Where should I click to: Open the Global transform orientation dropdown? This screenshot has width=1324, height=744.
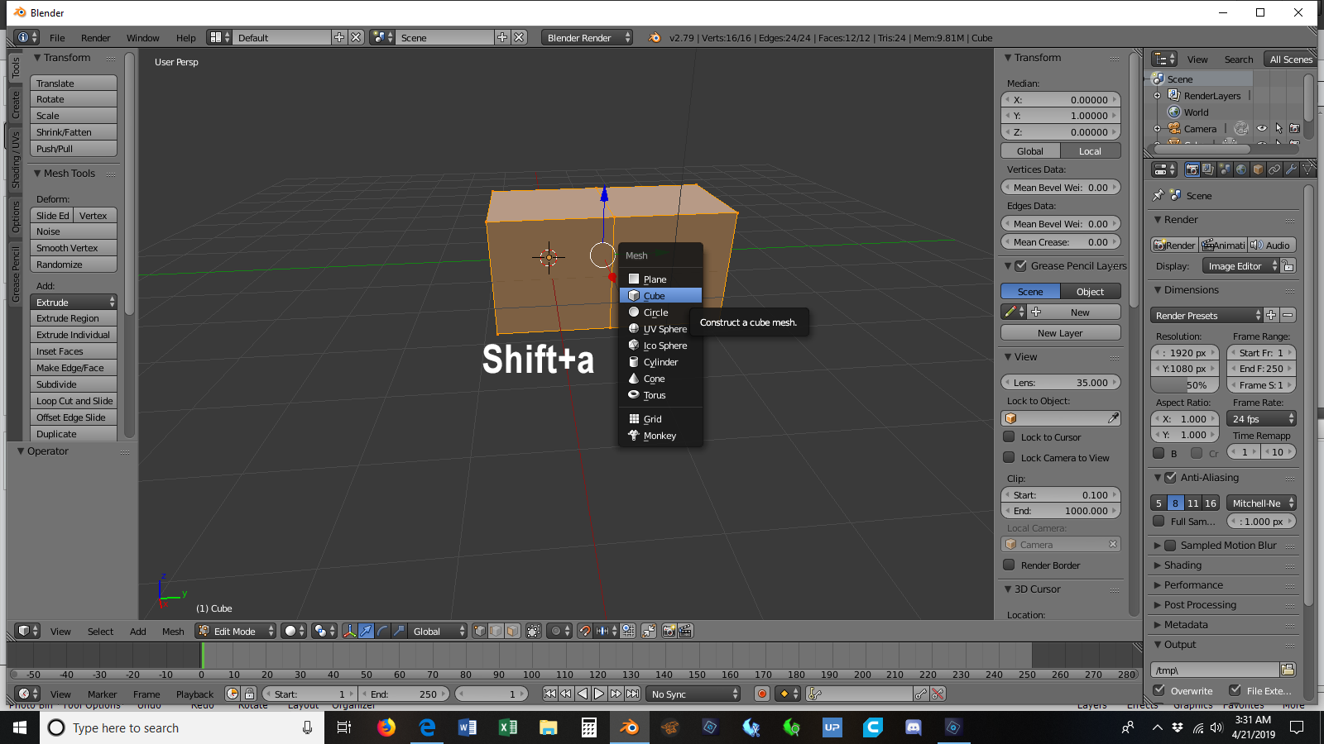(x=439, y=631)
